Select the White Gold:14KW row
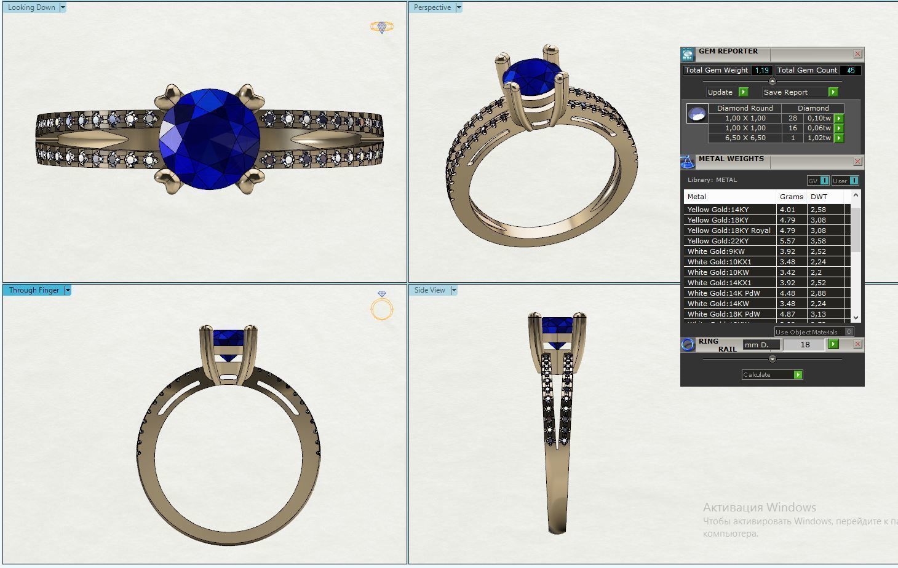Image resolution: width=898 pixels, height=568 pixels. (767, 304)
